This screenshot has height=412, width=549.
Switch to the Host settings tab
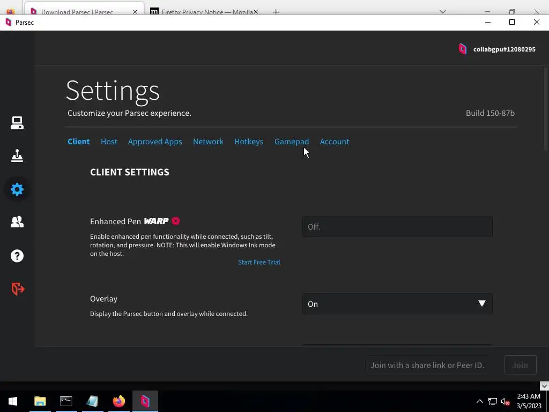click(x=109, y=142)
